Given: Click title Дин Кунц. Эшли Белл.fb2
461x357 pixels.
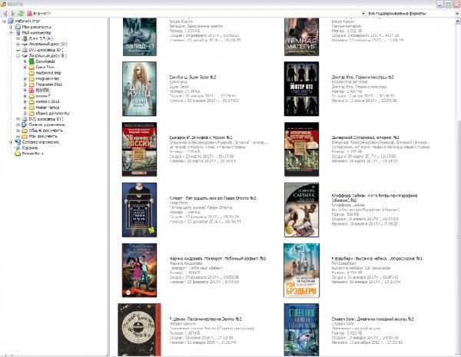Looking at the screenshot, I should pyautogui.click(x=193, y=78).
